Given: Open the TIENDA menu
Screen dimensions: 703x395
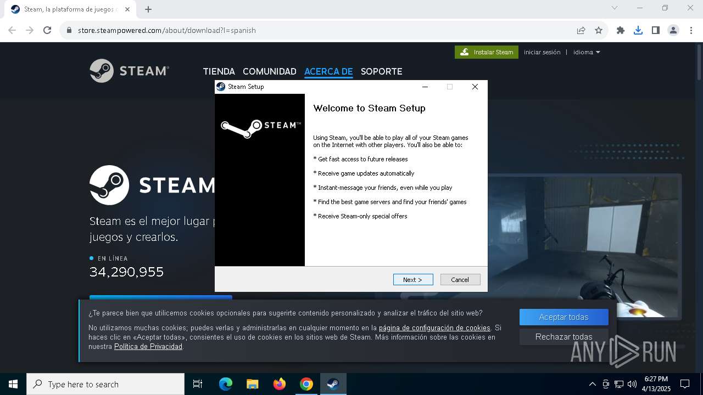Looking at the screenshot, I should 219,71.
